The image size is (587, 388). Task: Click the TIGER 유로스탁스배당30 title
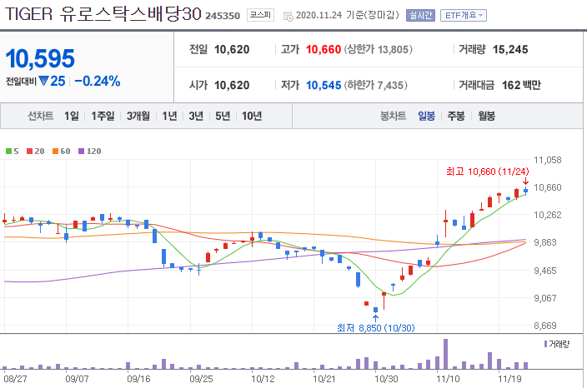(x=103, y=14)
